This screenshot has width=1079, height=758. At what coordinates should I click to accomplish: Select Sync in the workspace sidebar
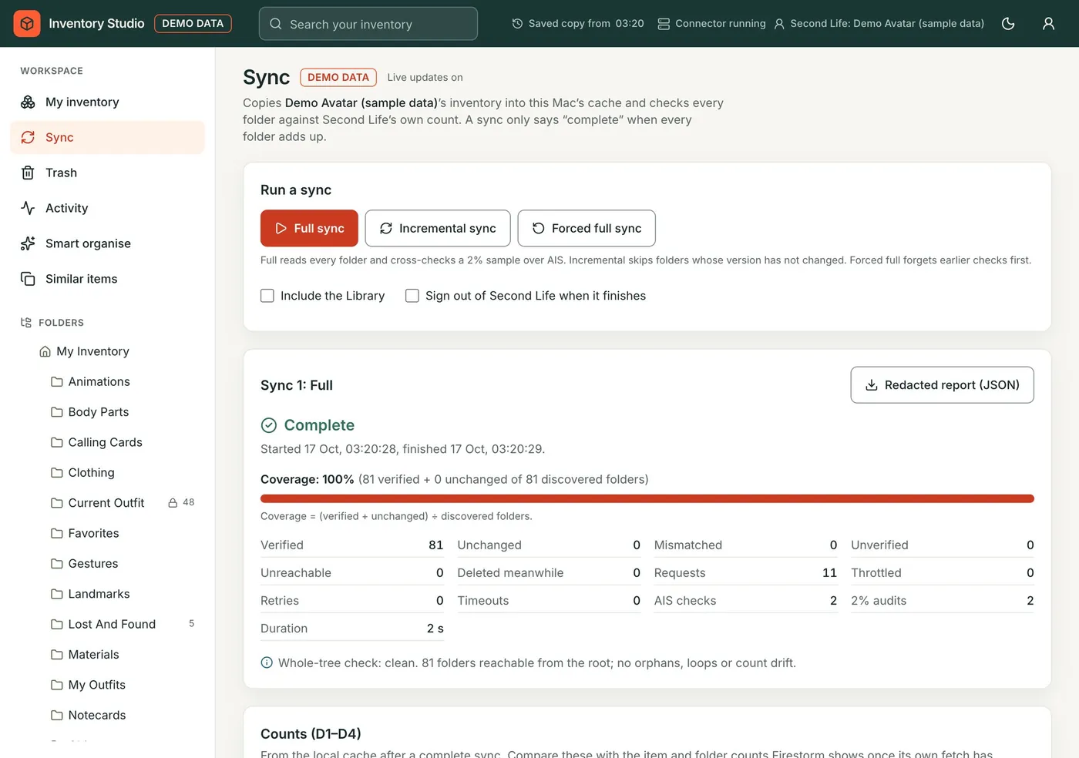pyautogui.click(x=107, y=137)
